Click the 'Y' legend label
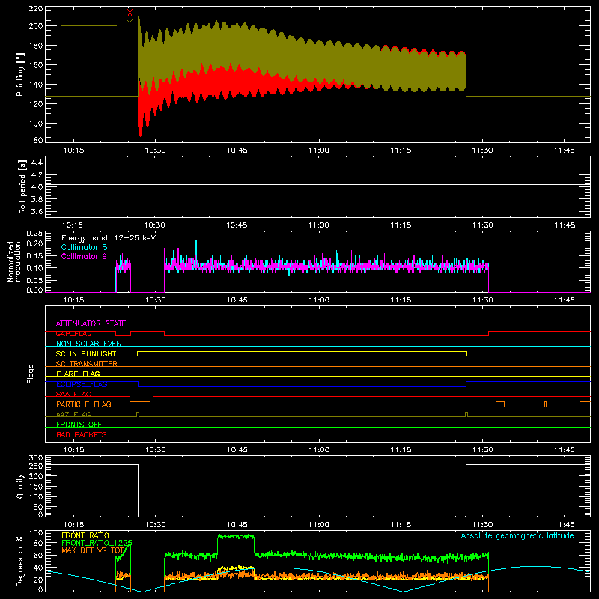This screenshot has width=599, height=599. (130, 23)
